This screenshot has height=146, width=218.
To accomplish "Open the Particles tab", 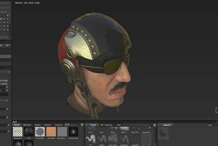I will 108,125.
